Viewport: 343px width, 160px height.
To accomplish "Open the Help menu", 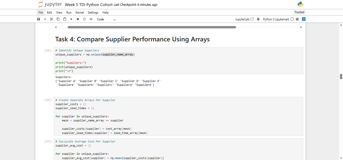I will (x=105, y=13).
